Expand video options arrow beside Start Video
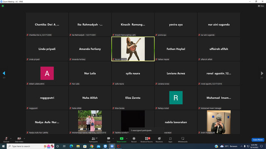This screenshot has height=149, width=266. [25, 139]
